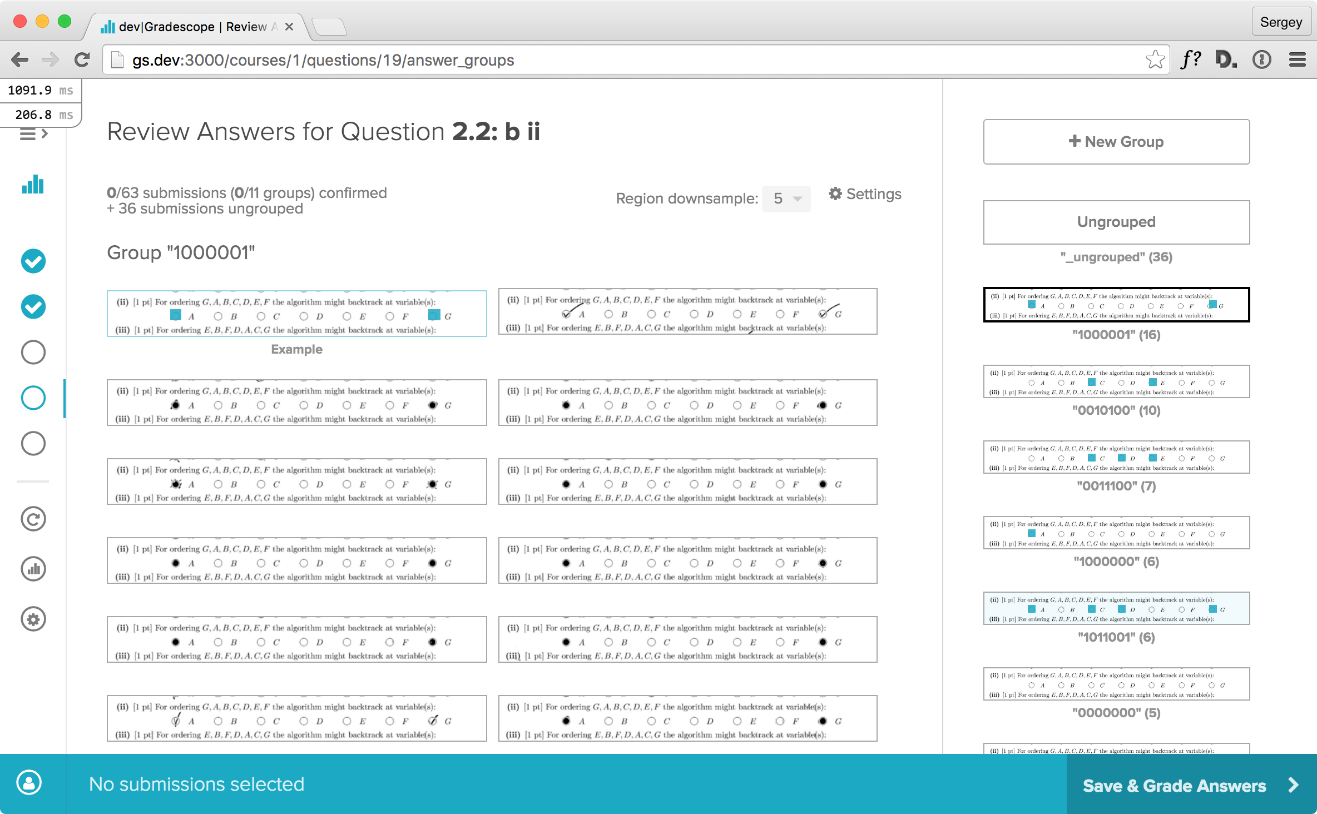This screenshot has height=814, width=1317.
Task: Select the "0011100" group thumbnail
Action: click(x=1116, y=457)
